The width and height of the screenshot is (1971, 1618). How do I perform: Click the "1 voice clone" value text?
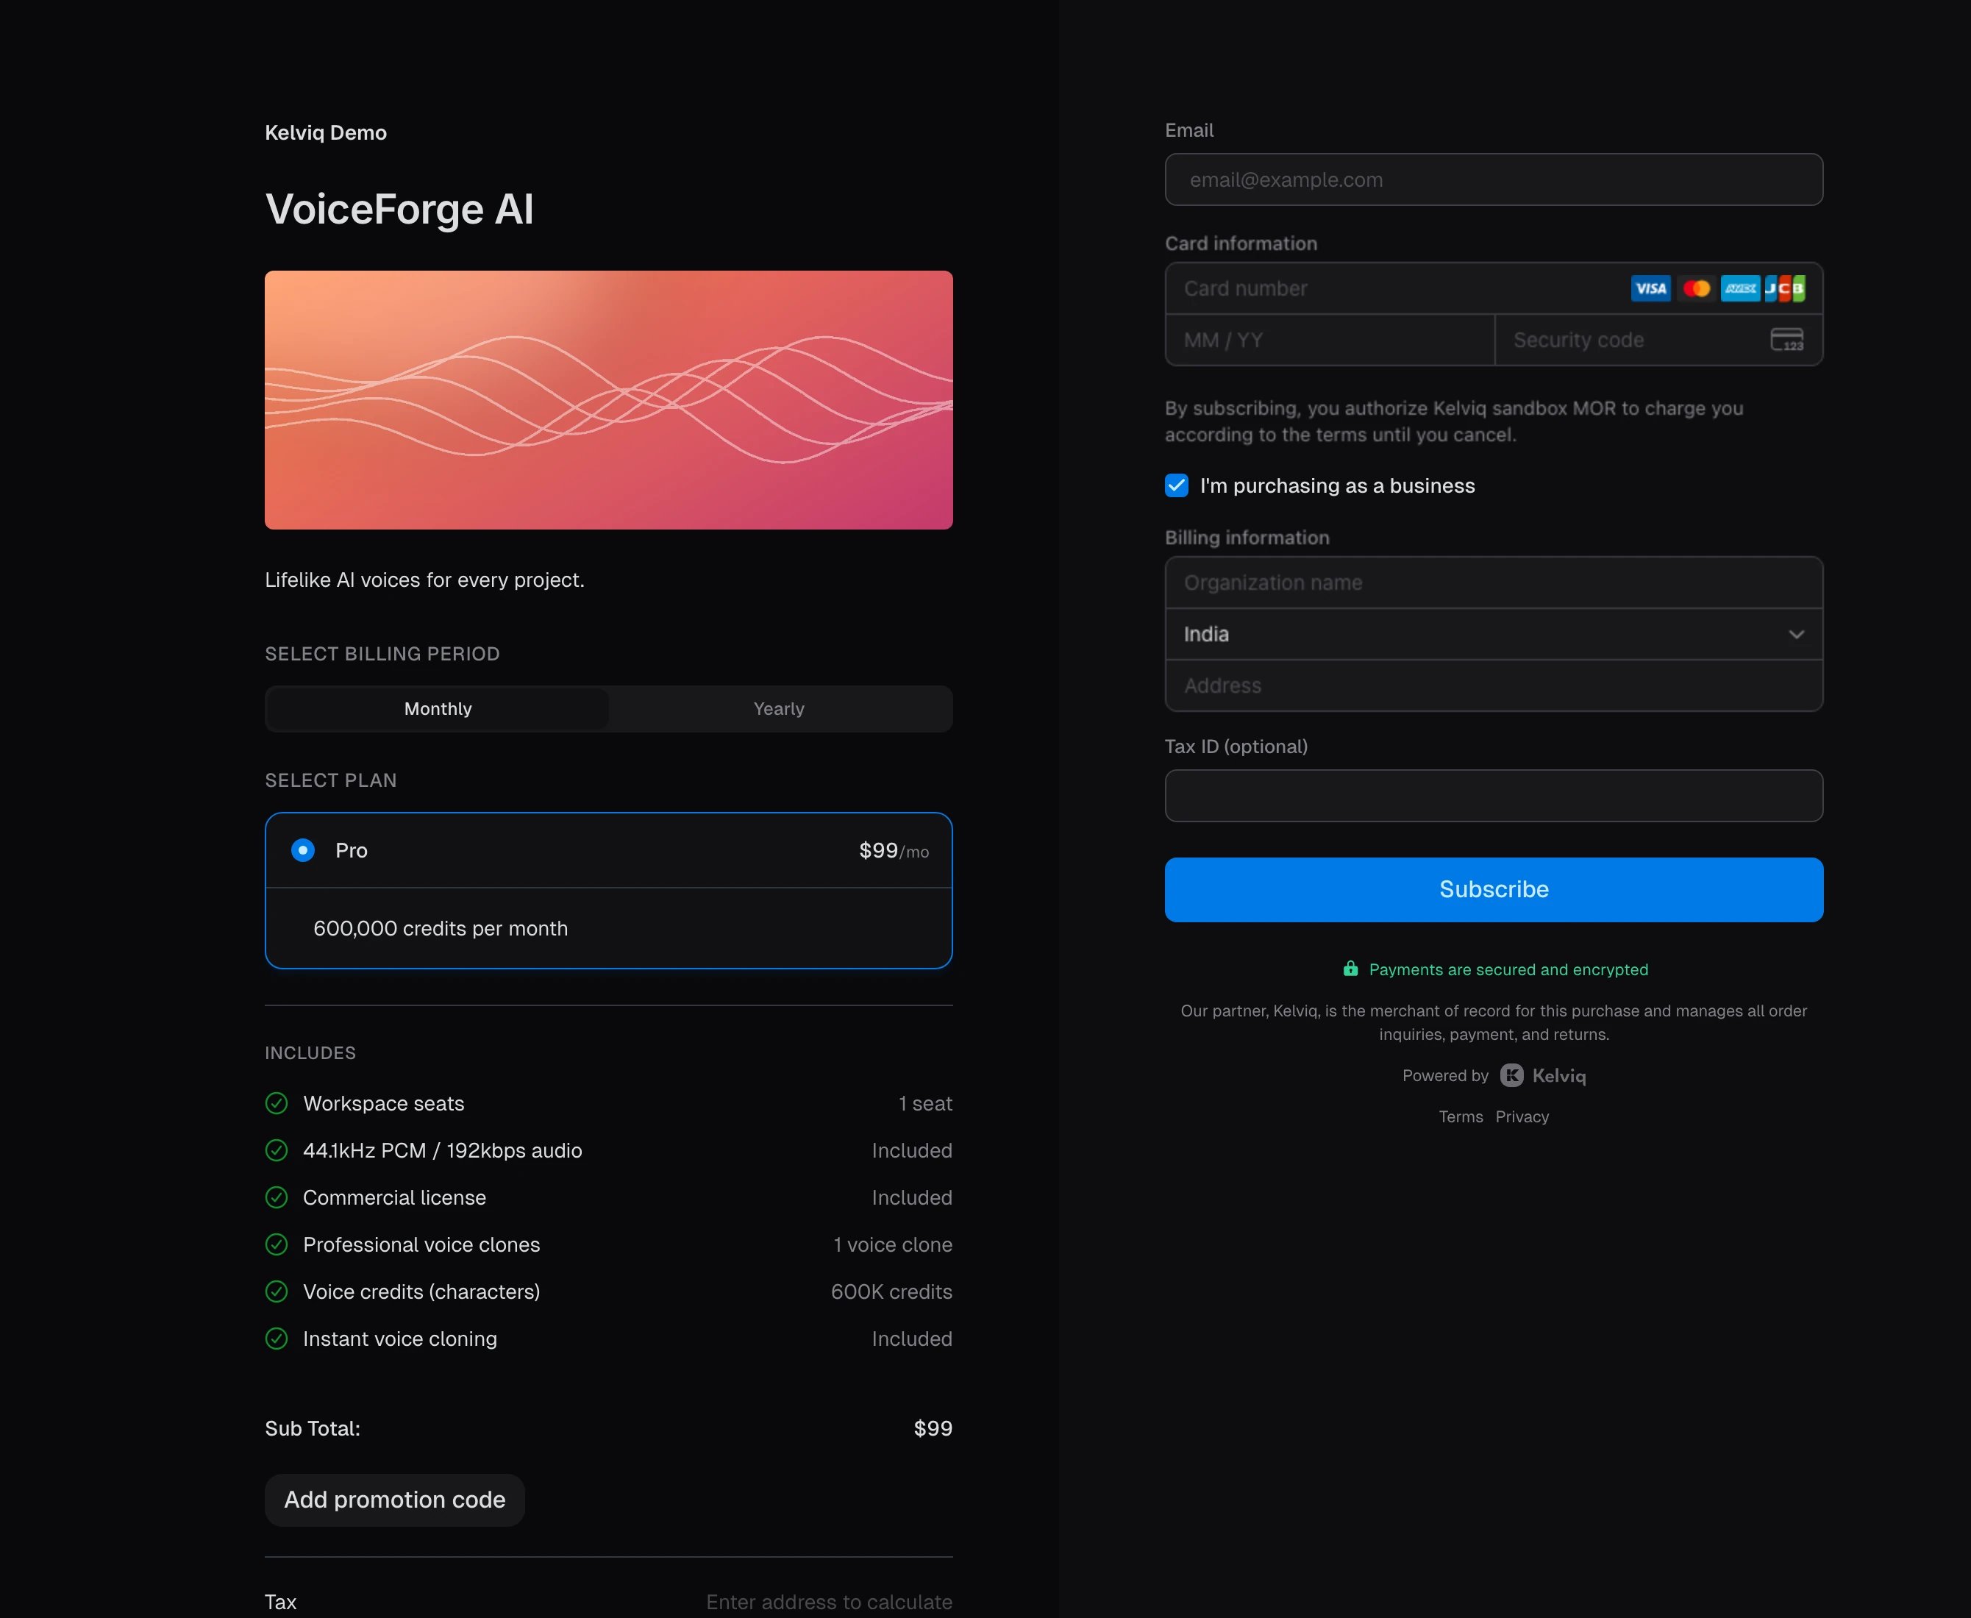[x=893, y=1244]
